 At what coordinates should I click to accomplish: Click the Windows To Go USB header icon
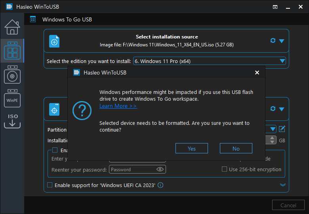point(33,19)
